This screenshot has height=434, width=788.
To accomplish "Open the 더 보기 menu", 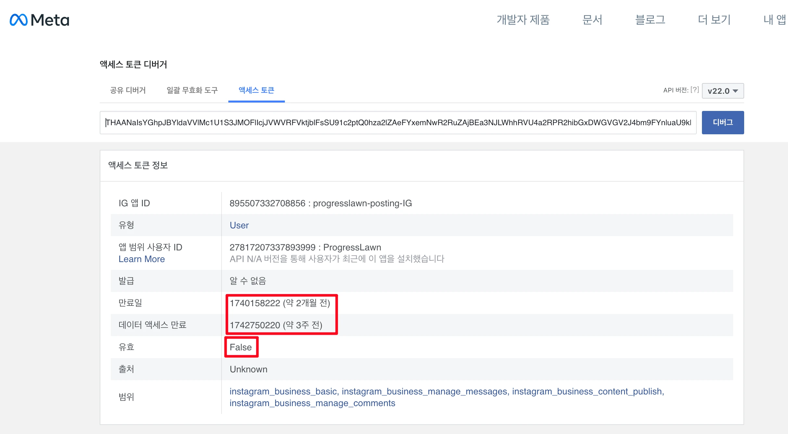I will click(714, 20).
